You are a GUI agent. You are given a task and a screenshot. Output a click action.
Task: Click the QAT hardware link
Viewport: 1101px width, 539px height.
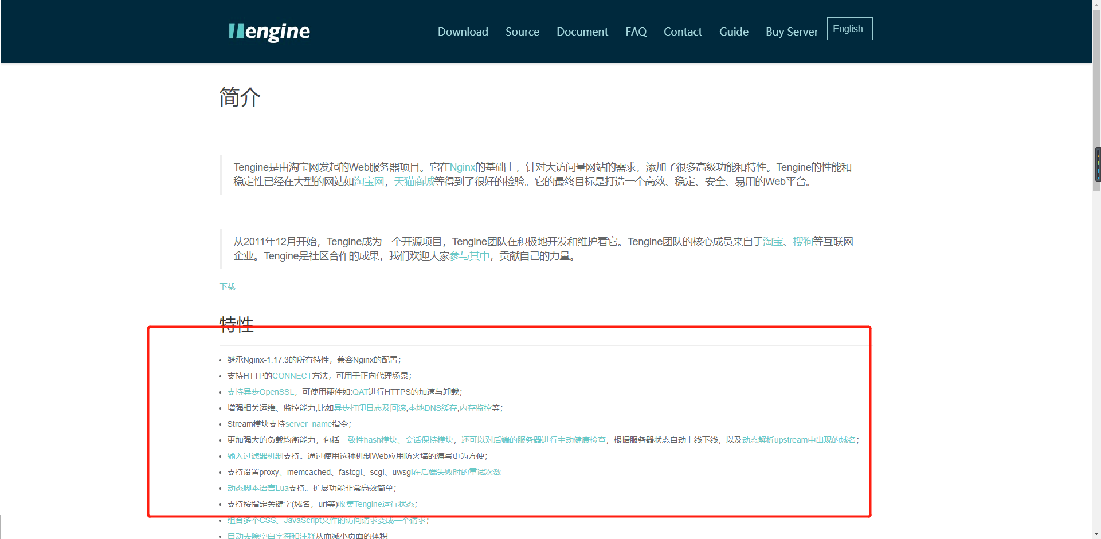tap(360, 392)
